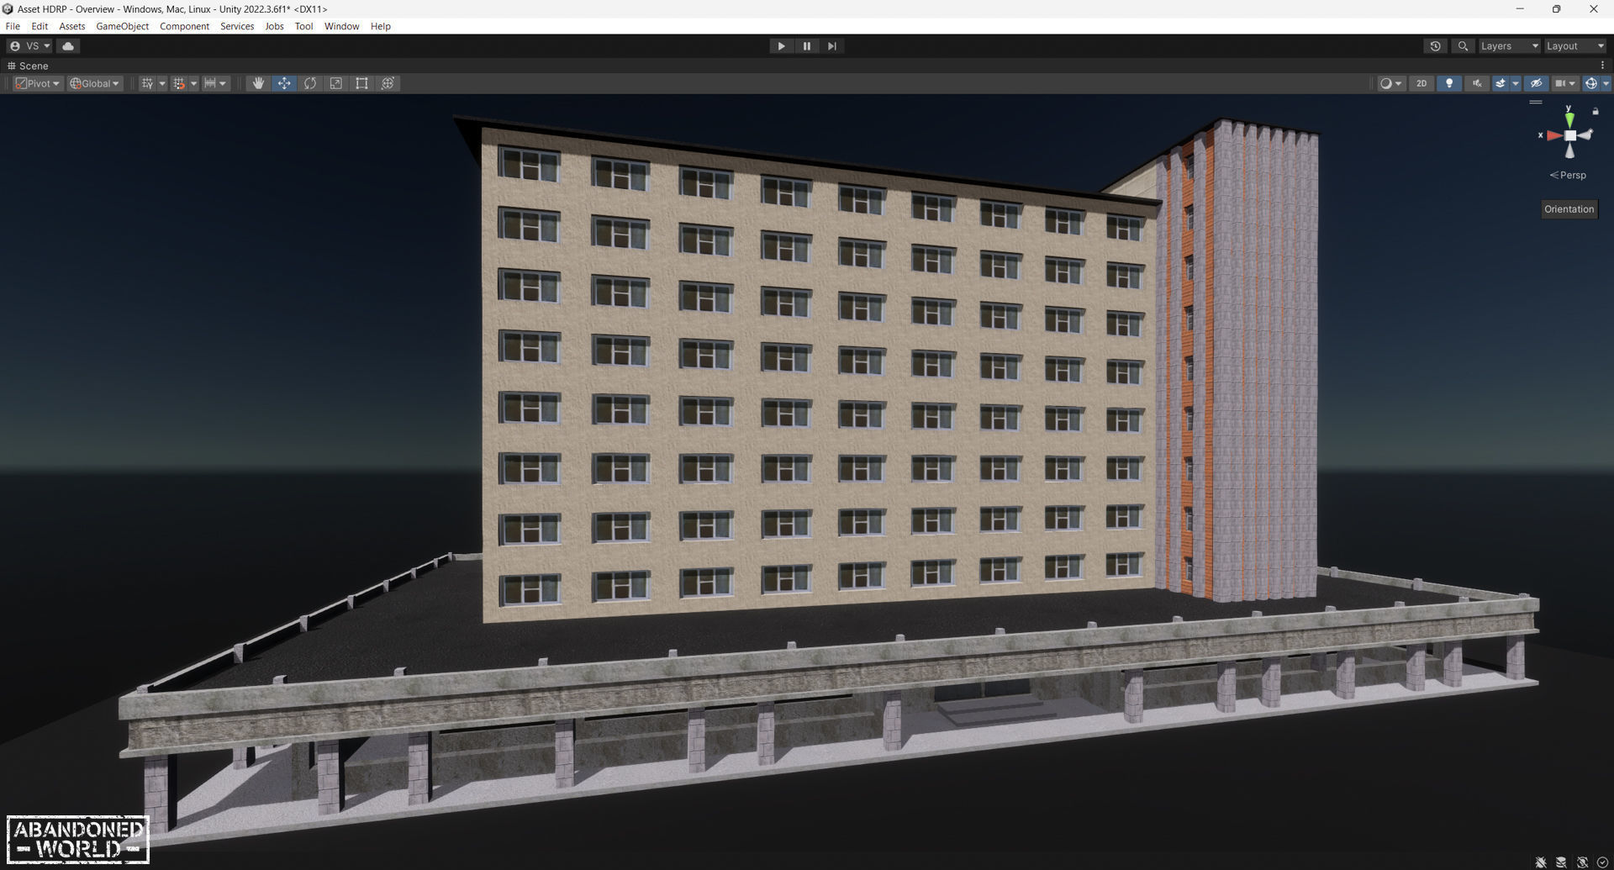Image resolution: width=1614 pixels, height=870 pixels.
Task: Toggle the orientation gizmo lock
Action: 1596,111
